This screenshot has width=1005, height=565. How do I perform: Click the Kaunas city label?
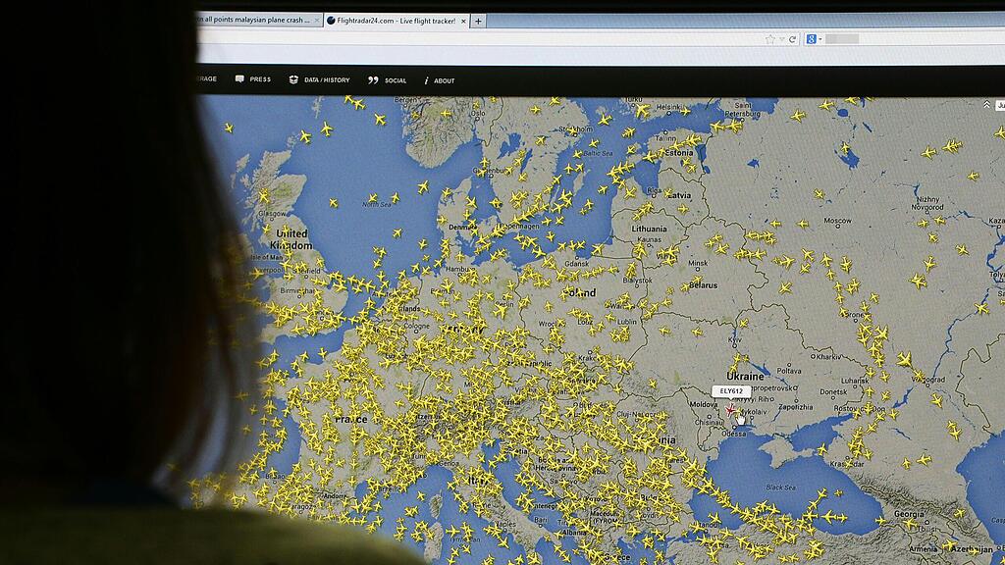click(650, 239)
